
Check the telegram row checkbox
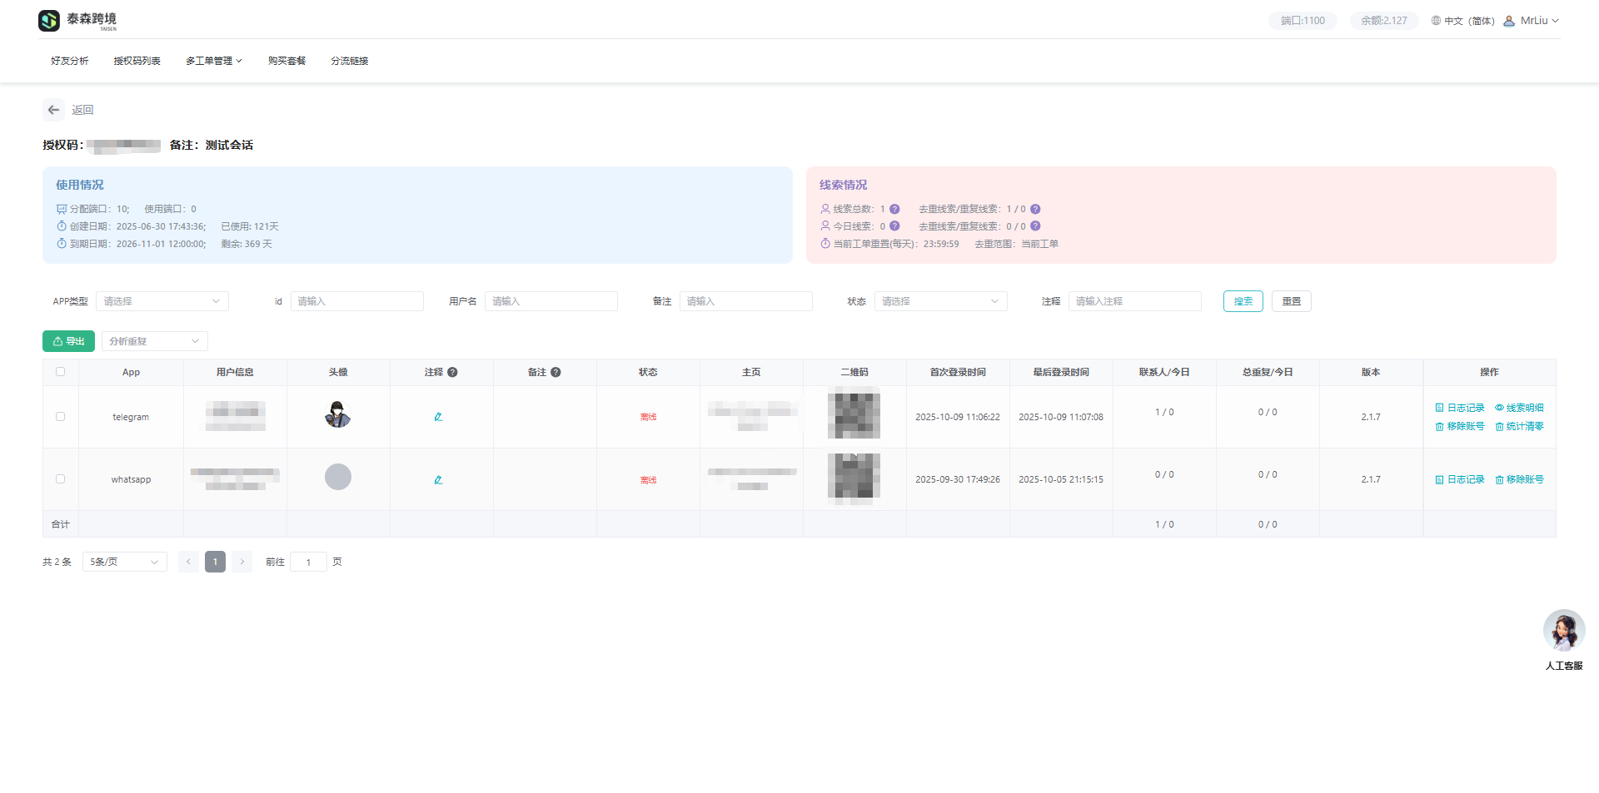point(60,417)
